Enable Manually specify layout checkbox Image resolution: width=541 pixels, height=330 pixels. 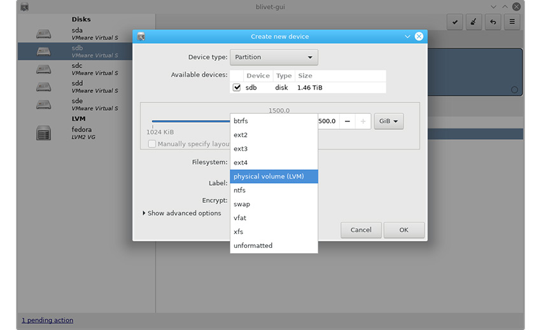point(152,144)
